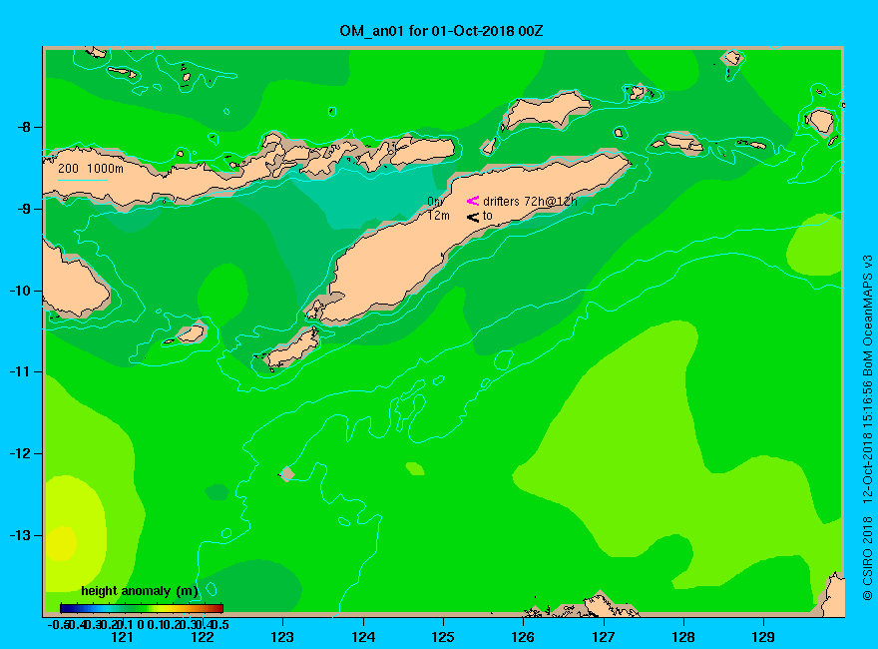Click the magenta drifters arrow symbol
Viewport: 878px width, 649px height.
coord(473,201)
